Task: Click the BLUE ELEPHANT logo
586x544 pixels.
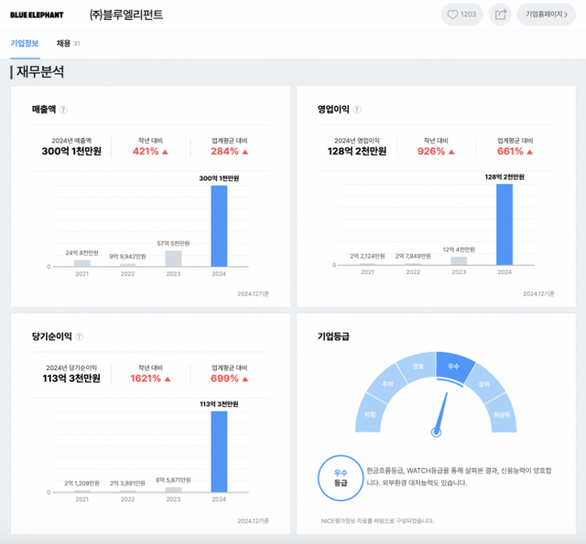Action: coord(36,15)
